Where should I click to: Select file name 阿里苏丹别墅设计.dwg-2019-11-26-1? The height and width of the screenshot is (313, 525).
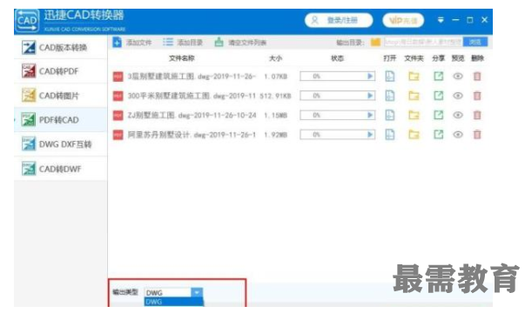[192, 135]
